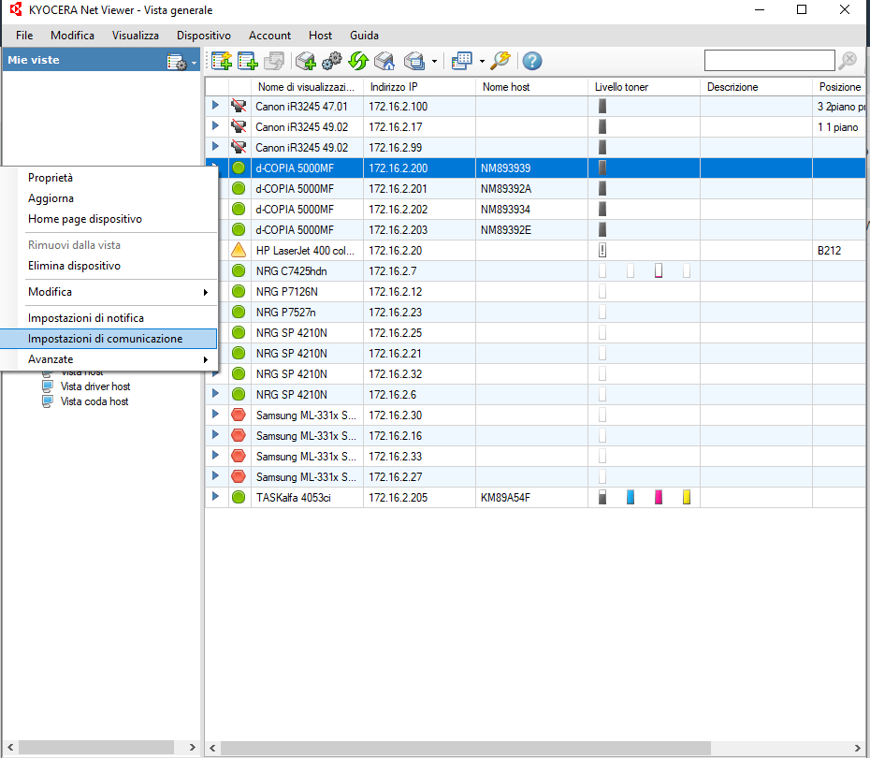This screenshot has height=758, width=870.
Task: Click host name KM89A54F cell
Action: (531, 498)
